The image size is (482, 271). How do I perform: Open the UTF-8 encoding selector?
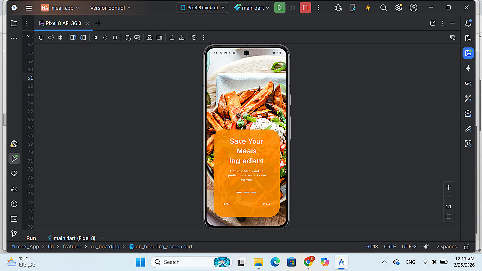tap(409, 247)
